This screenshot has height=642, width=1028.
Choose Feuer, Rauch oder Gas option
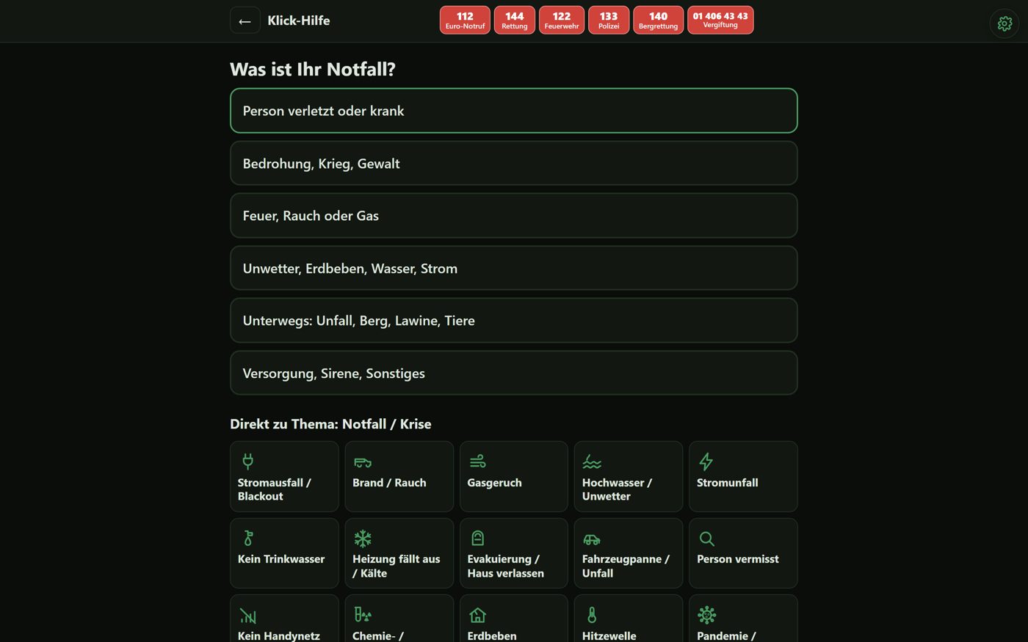coord(513,216)
